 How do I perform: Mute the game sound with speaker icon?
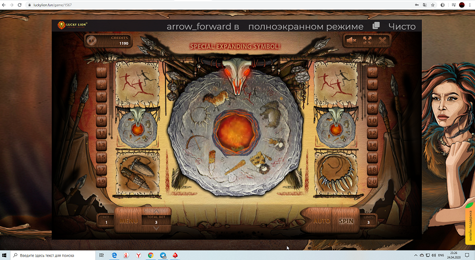(351, 40)
